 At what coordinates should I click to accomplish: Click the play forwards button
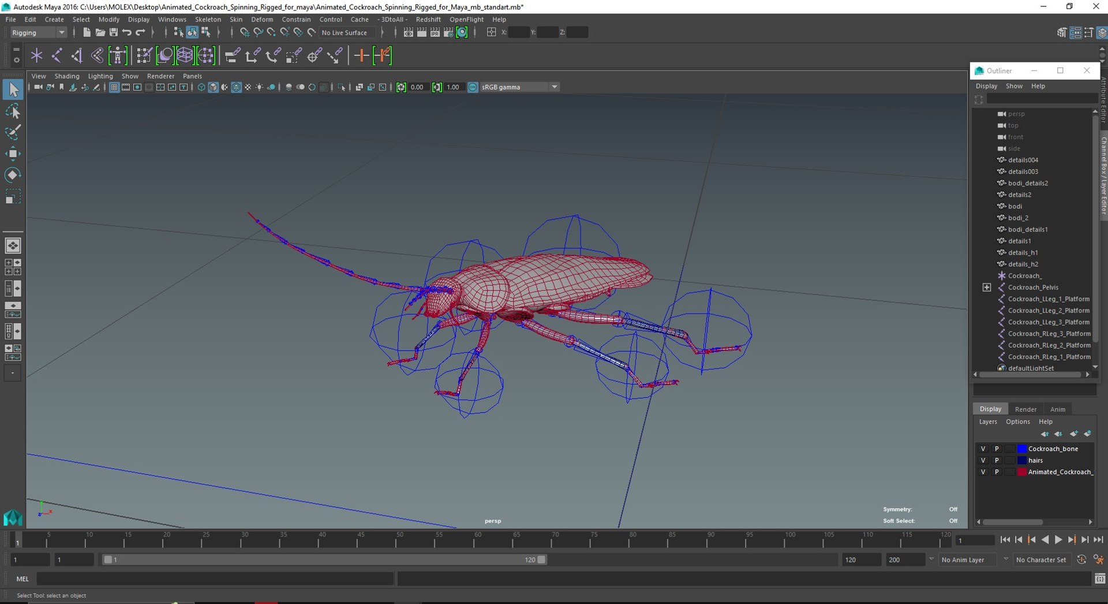1058,540
